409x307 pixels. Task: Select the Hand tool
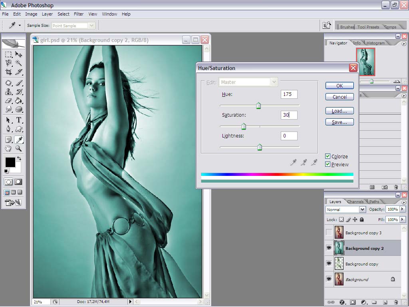pyautogui.click(x=8, y=149)
